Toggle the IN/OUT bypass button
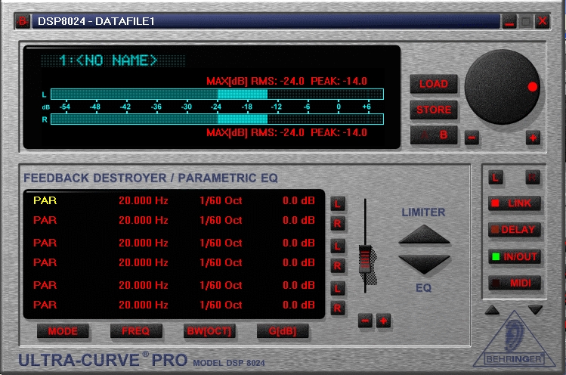The height and width of the screenshot is (375, 566). point(515,257)
